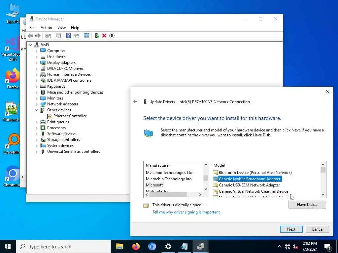Click the muted volume tray icon
Viewport: 338px width, 253px height.
[295, 246]
